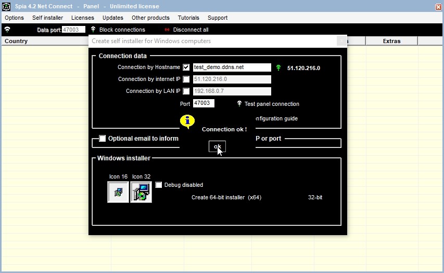Open the Support menu

click(x=218, y=18)
